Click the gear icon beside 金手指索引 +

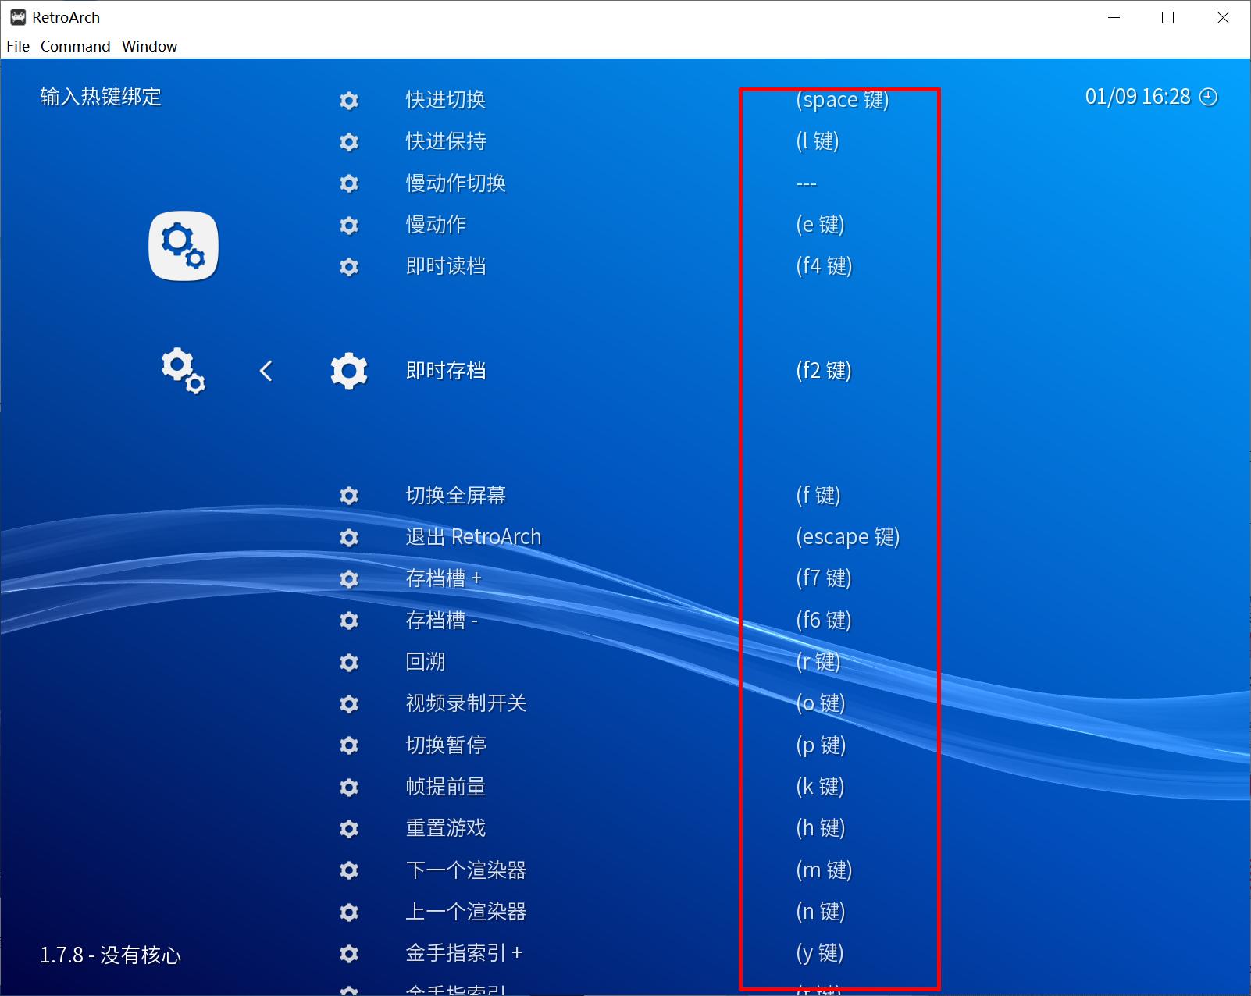pyautogui.click(x=349, y=953)
